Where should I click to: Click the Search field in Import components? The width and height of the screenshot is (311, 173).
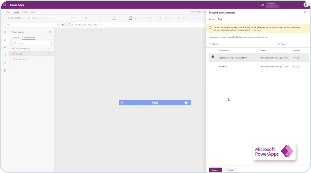(287, 44)
